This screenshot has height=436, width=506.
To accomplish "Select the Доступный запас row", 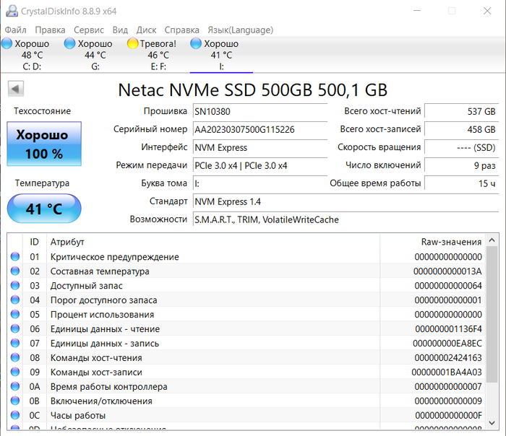I will [246, 286].
